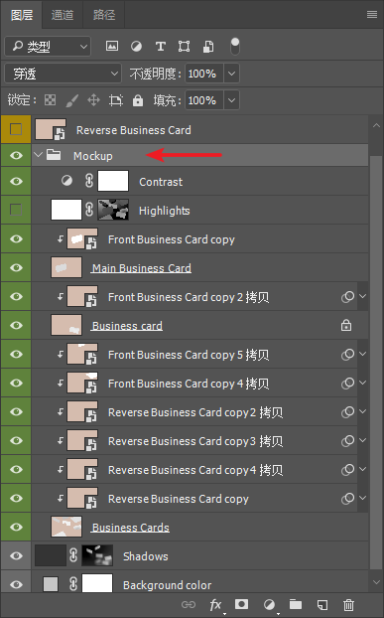Click mask link icon on Contrast layer

pyautogui.click(x=89, y=181)
